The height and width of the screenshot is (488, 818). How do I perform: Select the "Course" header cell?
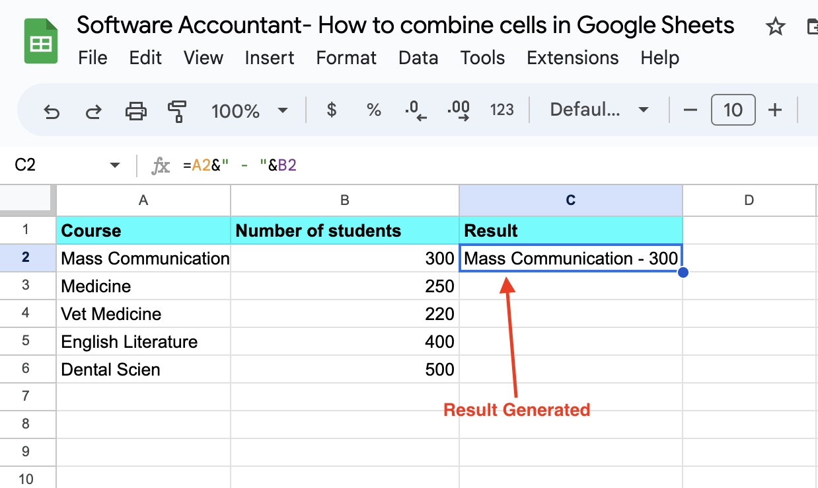143,230
